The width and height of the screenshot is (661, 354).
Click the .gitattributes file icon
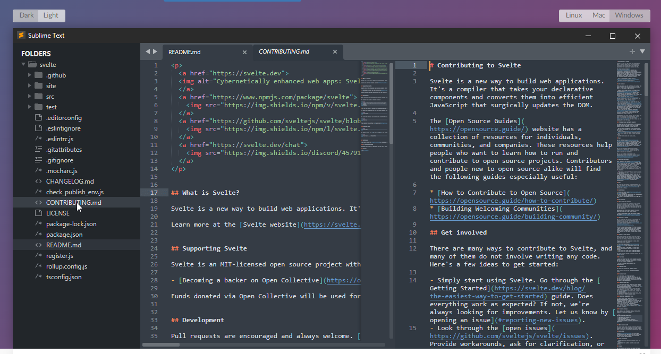click(x=38, y=150)
